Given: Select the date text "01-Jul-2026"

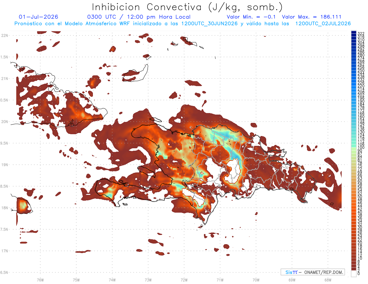Looking at the screenshot, I should point(38,17).
